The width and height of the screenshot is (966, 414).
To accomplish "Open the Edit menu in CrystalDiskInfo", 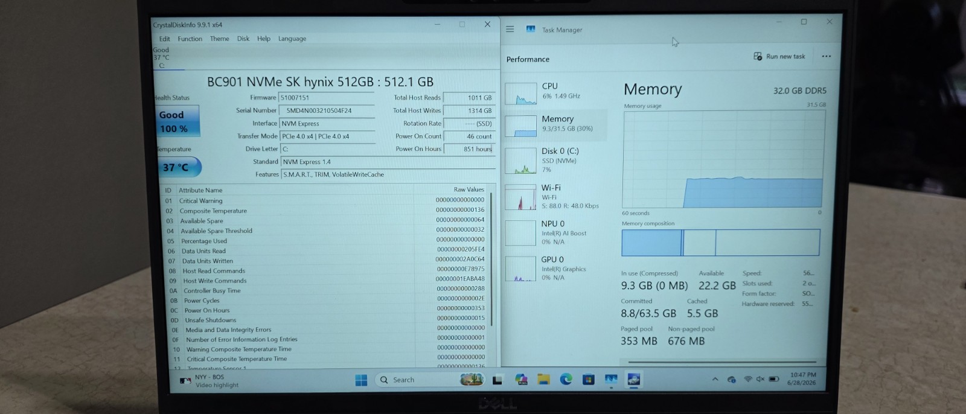I will click(164, 39).
